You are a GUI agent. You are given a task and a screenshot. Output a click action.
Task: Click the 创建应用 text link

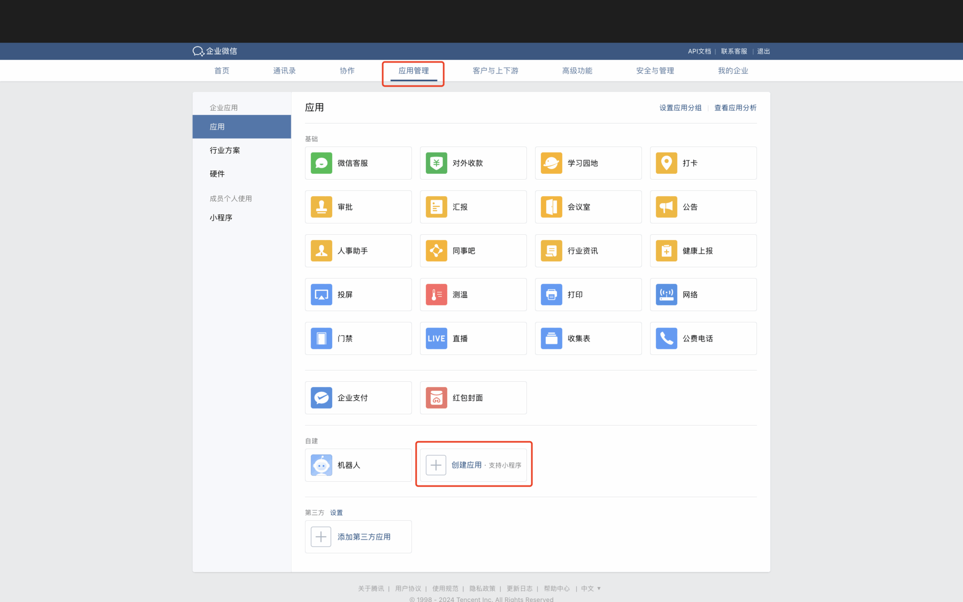pyautogui.click(x=467, y=465)
